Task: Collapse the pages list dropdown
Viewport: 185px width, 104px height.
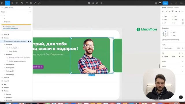Action: pyautogui.click(x=29, y=8)
